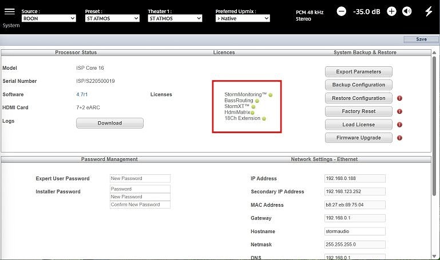Click the ISP Core 16 model text

(x=90, y=68)
